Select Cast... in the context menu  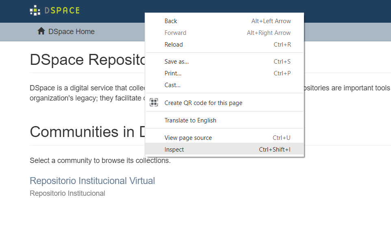click(224, 85)
